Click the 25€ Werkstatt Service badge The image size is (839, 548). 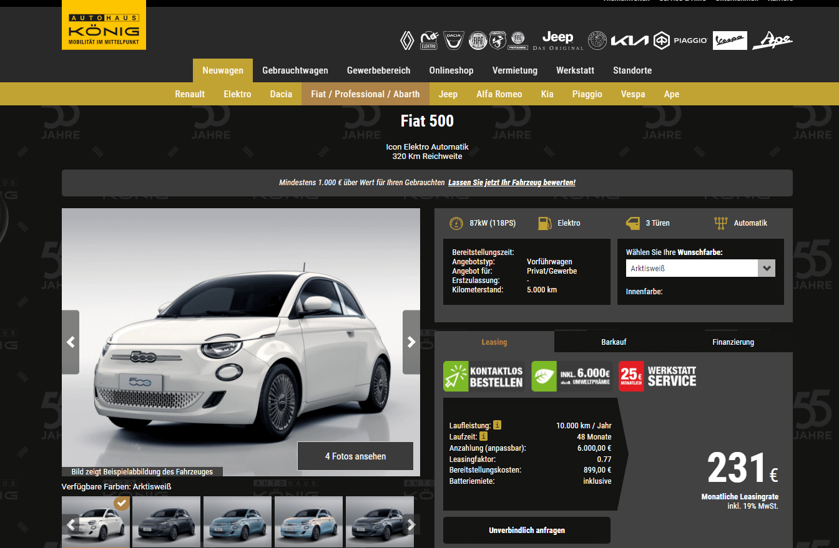[x=658, y=377]
